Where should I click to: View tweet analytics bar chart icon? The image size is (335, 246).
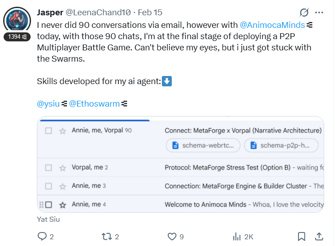[237, 236]
